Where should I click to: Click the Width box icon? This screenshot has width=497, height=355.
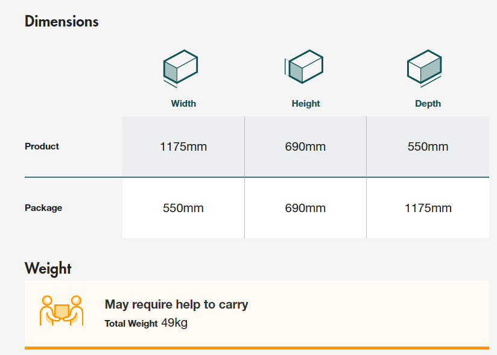(181, 68)
